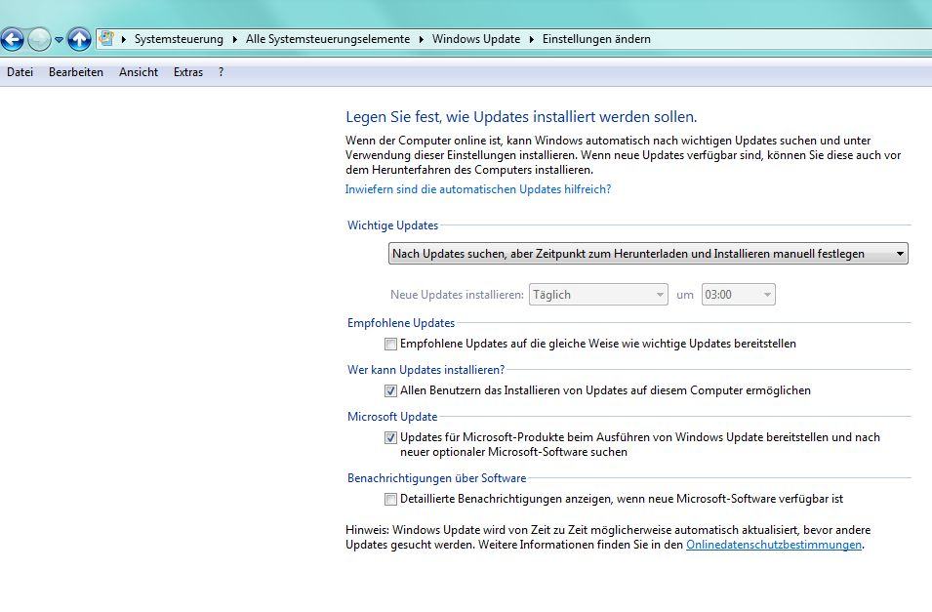932x612 pixels.
Task: Open the Wichtige Updates dropdown
Action: [648, 254]
